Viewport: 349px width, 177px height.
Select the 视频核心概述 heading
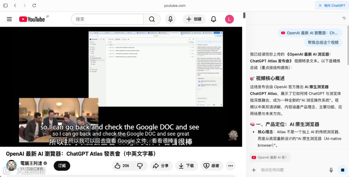267,78
